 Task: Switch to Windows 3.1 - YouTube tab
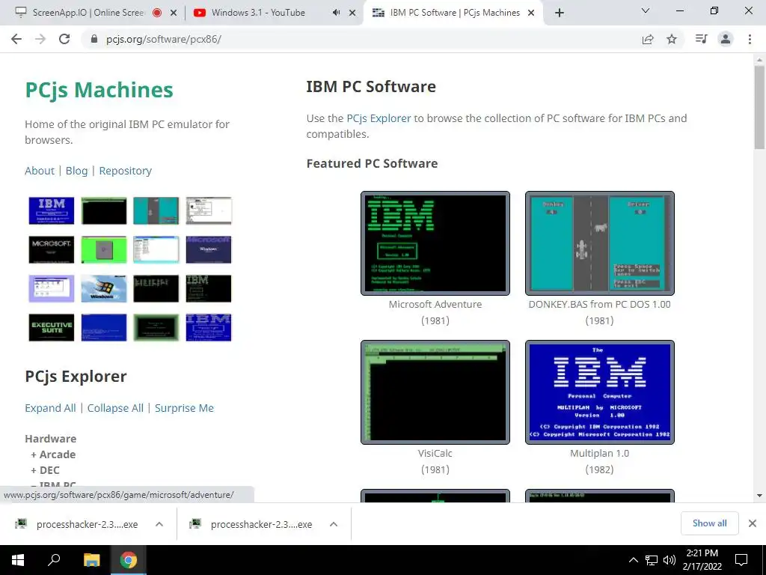(x=258, y=13)
